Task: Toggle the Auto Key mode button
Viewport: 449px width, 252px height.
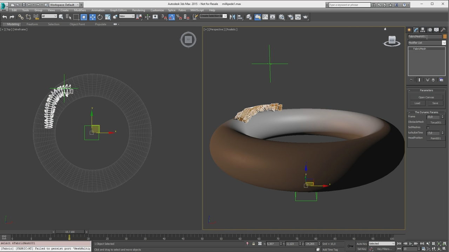Action: click(361, 244)
